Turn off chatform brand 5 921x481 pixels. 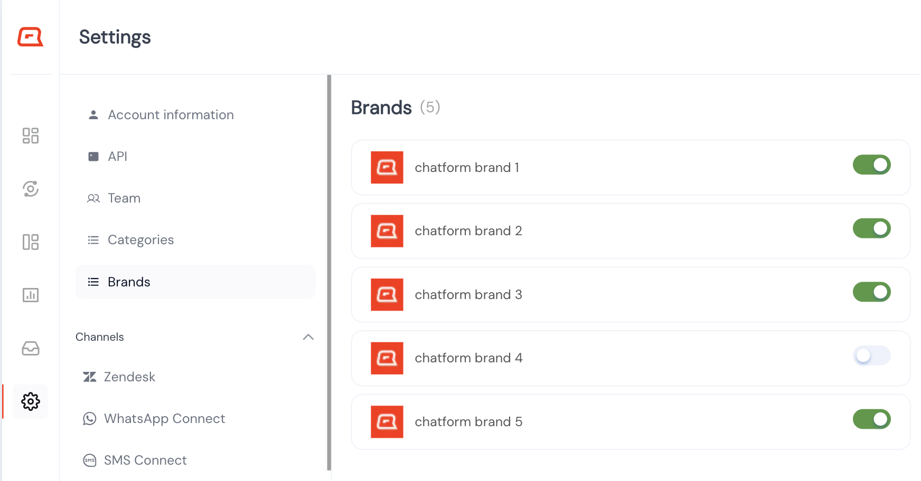click(871, 419)
